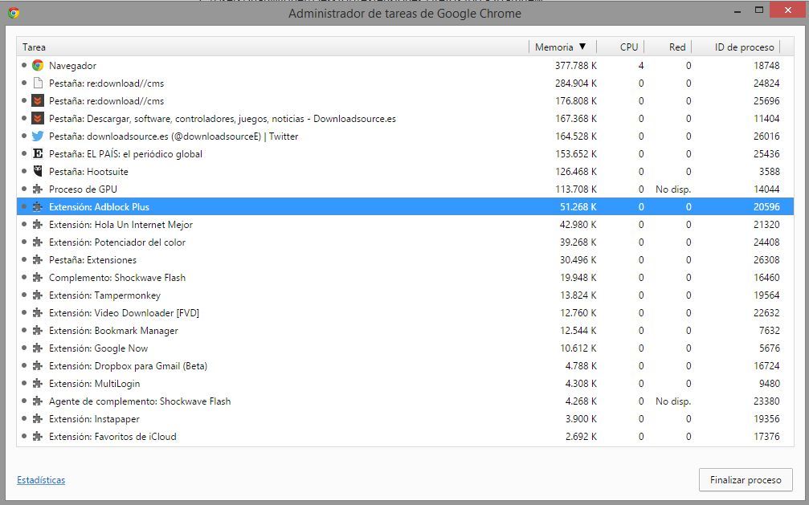Click the Memoria column header

562,47
